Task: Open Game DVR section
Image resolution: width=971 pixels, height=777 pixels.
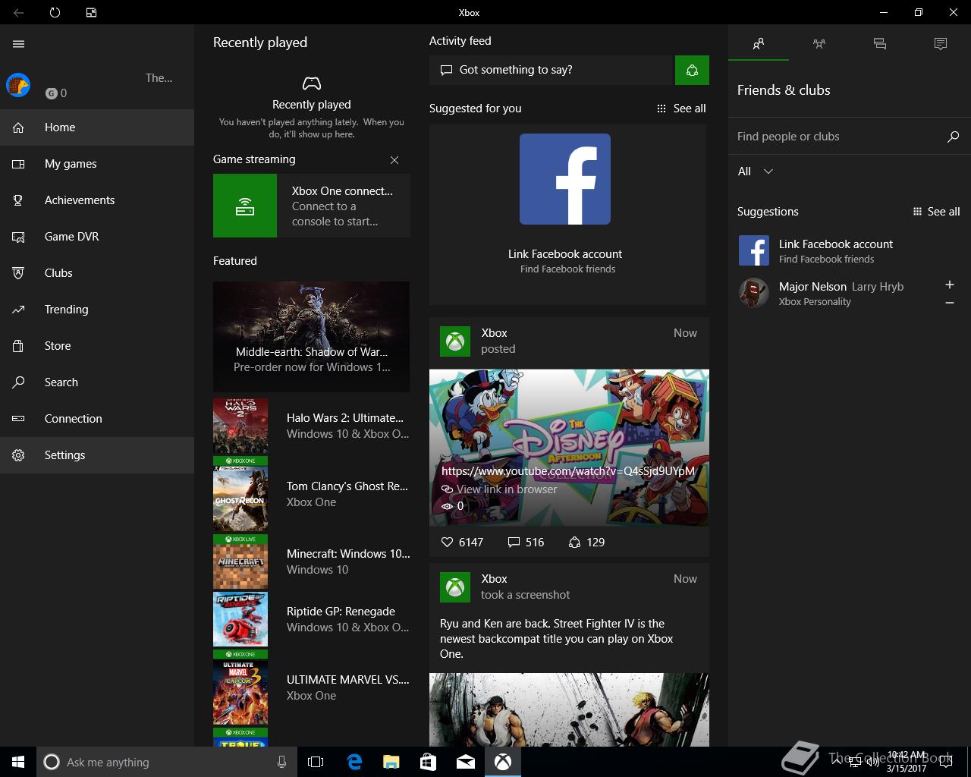Action: point(97,237)
